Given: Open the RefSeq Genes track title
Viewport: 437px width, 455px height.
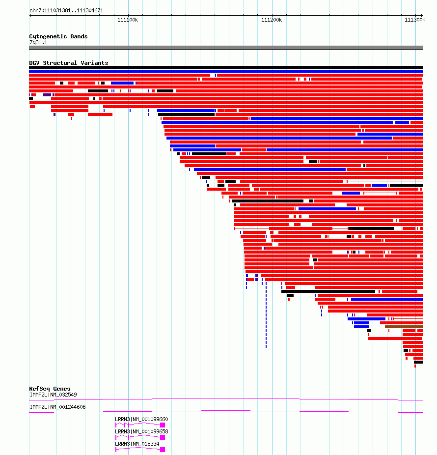Looking at the screenshot, I should [50, 389].
